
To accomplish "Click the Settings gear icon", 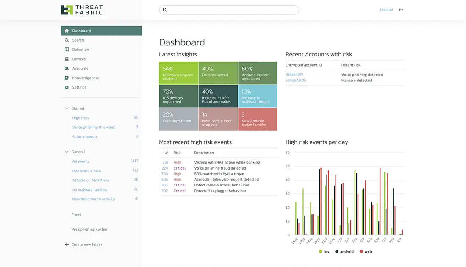I will [x=67, y=87].
